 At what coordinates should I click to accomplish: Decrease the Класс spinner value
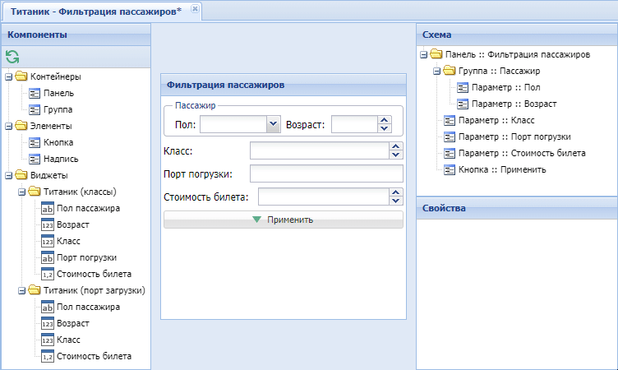click(396, 155)
